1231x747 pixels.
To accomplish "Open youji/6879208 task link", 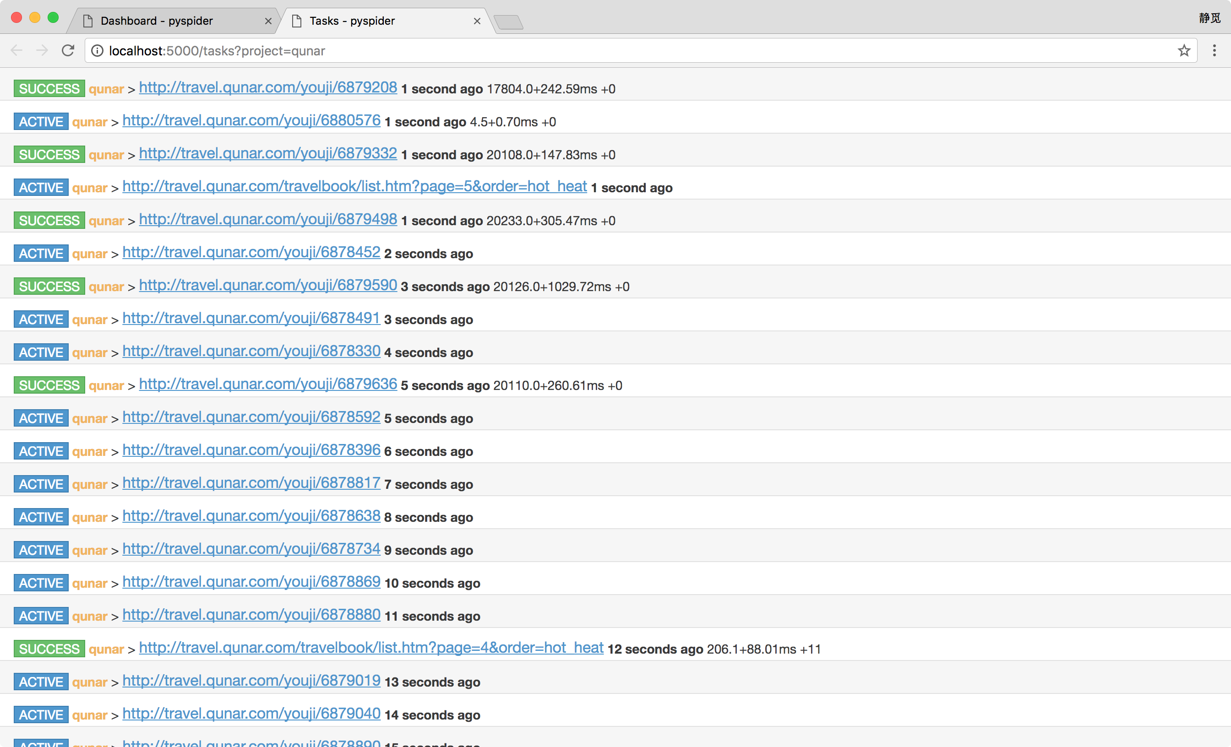I will [x=268, y=87].
